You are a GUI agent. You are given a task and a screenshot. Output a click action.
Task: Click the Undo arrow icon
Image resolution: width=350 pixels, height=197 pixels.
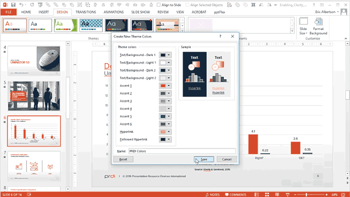point(21,4)
